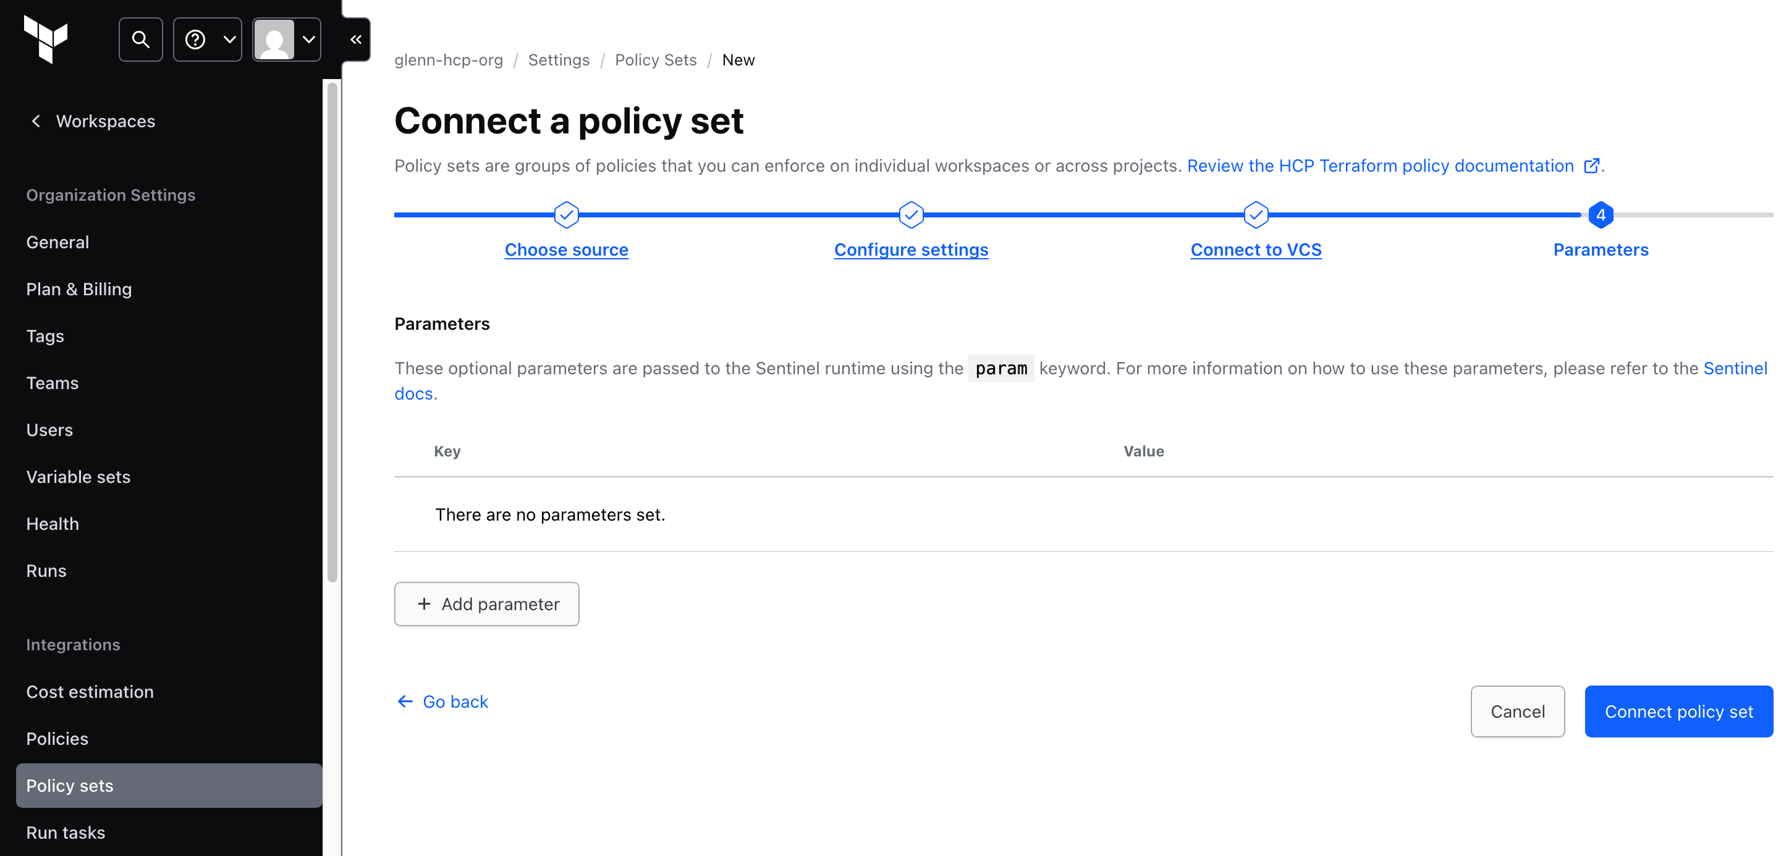The height and width of the screenshot is (856, 1781).
Task: Follow the Go back link
Action: tap(442, 702)
